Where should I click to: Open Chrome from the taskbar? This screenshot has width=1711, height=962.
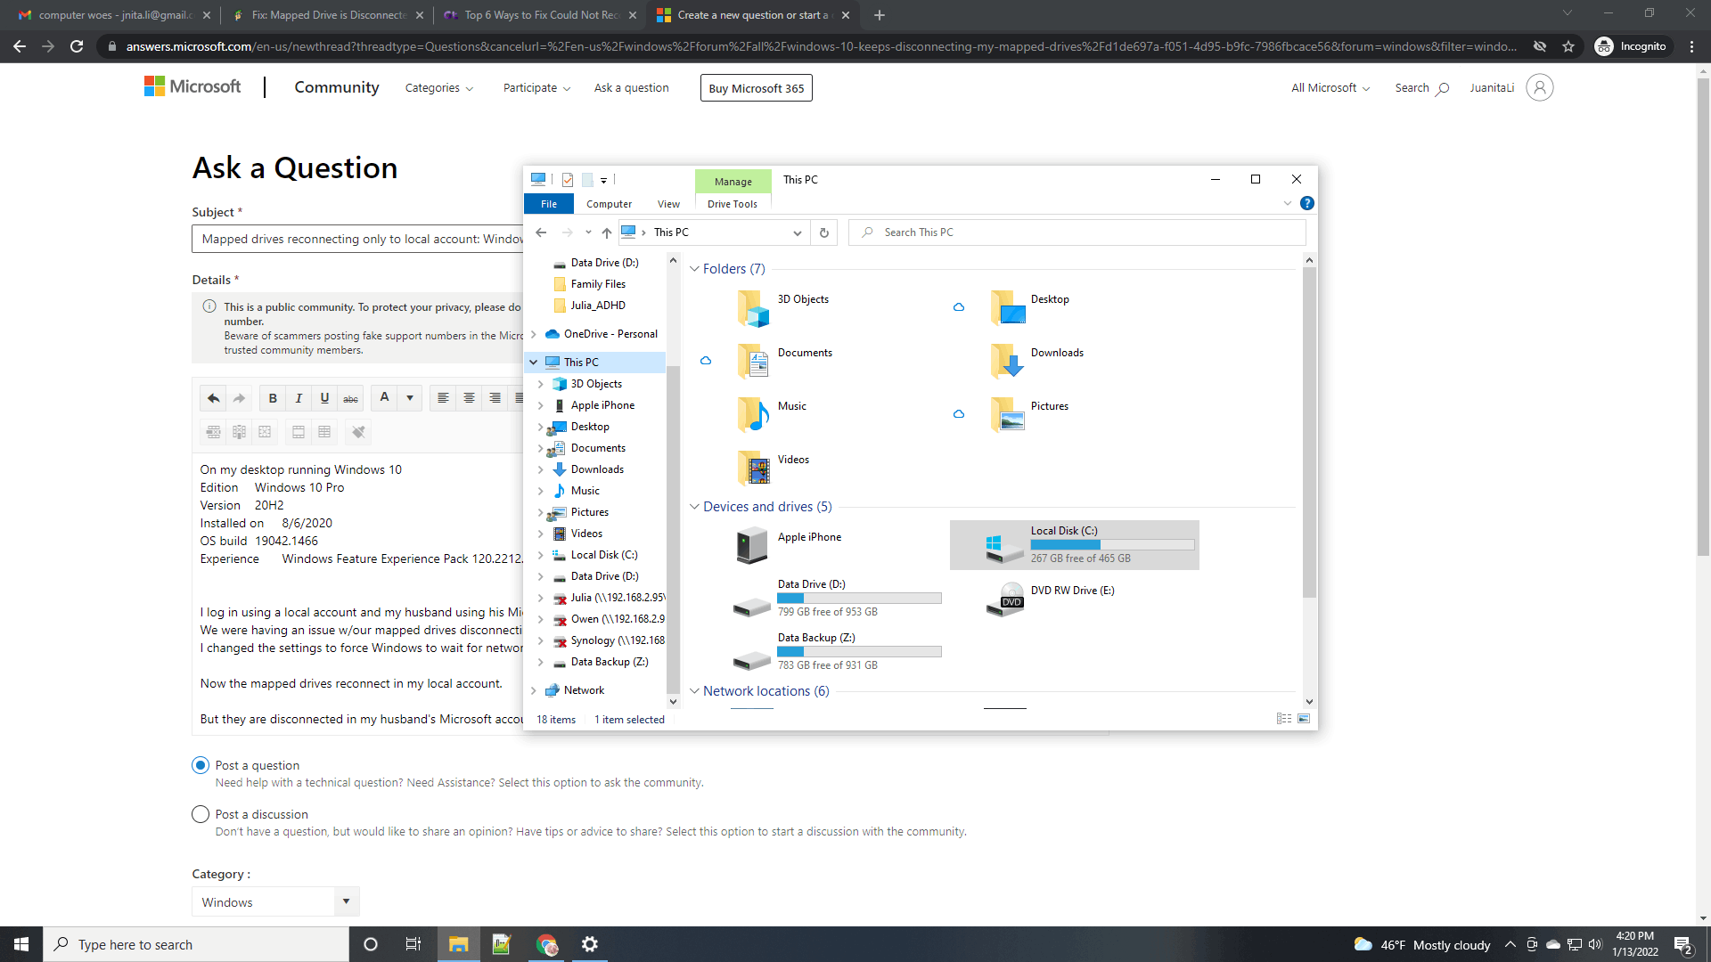point(546,944)
